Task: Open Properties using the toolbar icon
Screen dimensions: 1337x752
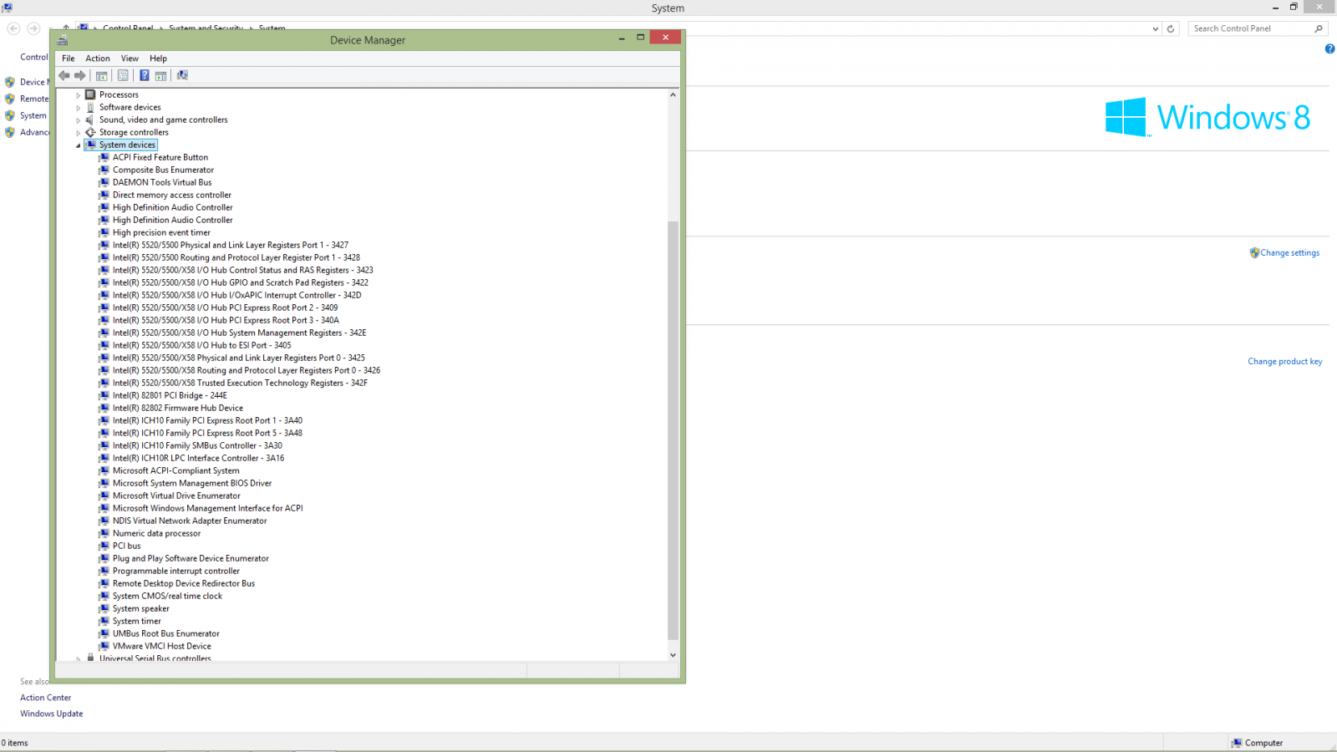Action: point(123,75)
